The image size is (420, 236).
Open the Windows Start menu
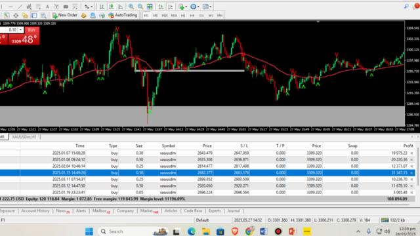click(89, 231)
